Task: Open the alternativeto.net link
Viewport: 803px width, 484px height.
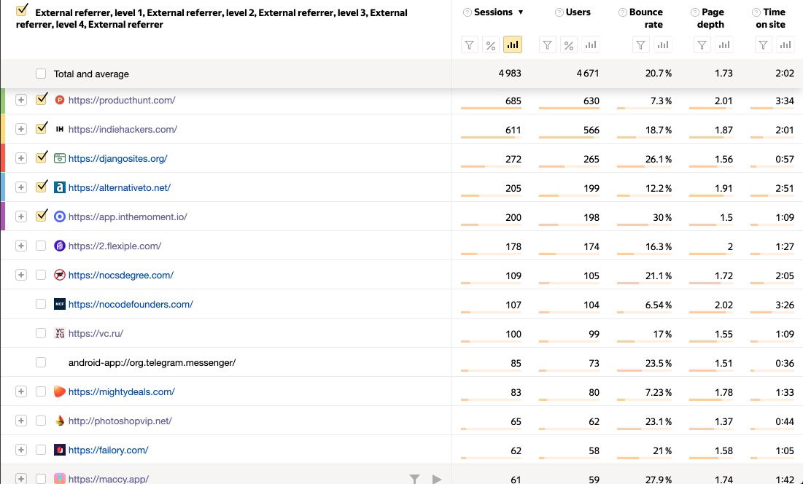Action: tap(119, 187)
